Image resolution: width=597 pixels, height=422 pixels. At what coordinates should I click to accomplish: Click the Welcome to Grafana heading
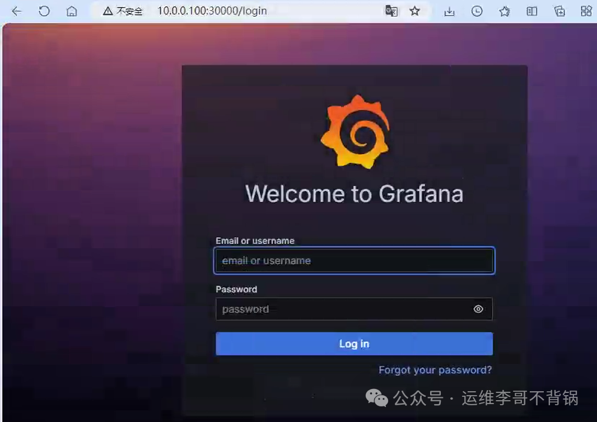tap(354, 194)
